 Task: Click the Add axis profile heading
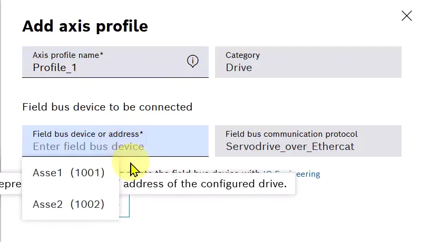85,26
